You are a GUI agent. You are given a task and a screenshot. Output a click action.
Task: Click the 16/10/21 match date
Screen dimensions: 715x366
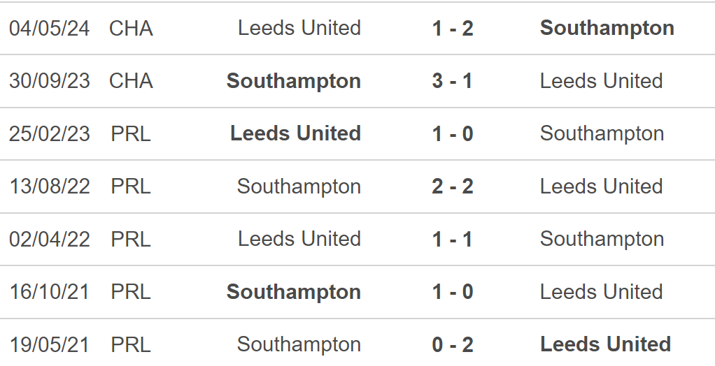pos(49,292)
